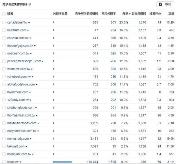Expand the alphafoodslove.com dropdown arrow
This screenshot has width=176, height=164.
(x=37, y=85)
